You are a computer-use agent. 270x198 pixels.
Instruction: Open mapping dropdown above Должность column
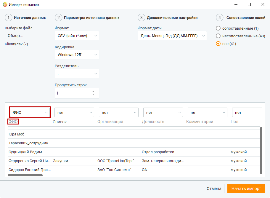click(x=163, y=112)
